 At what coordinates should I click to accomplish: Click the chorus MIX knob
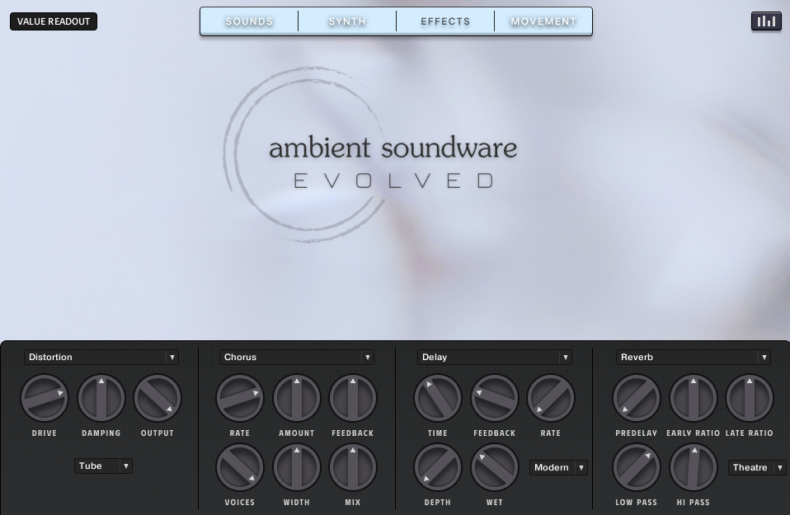click(353, 468)
